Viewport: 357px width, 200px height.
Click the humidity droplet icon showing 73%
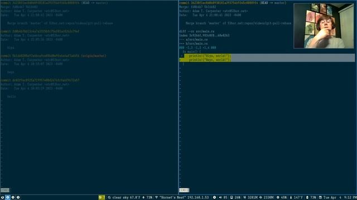click(x=143, y=198)
